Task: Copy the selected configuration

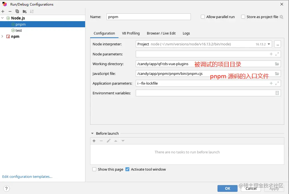Action: (x=17, y=11)
